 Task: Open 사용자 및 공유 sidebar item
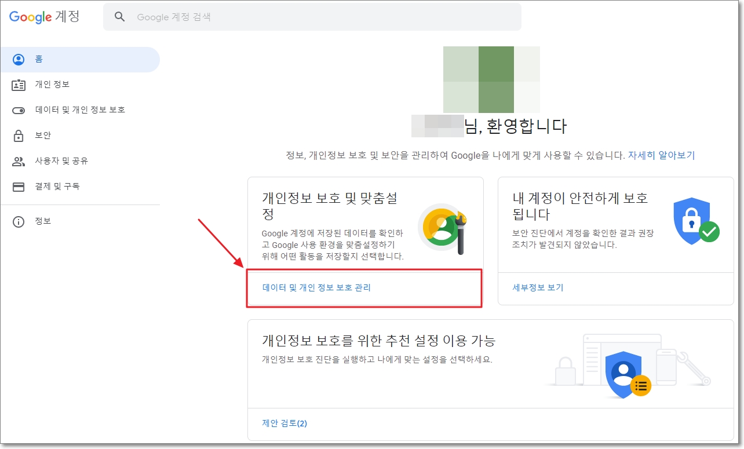pyautogui.click(x=80, y=161)
